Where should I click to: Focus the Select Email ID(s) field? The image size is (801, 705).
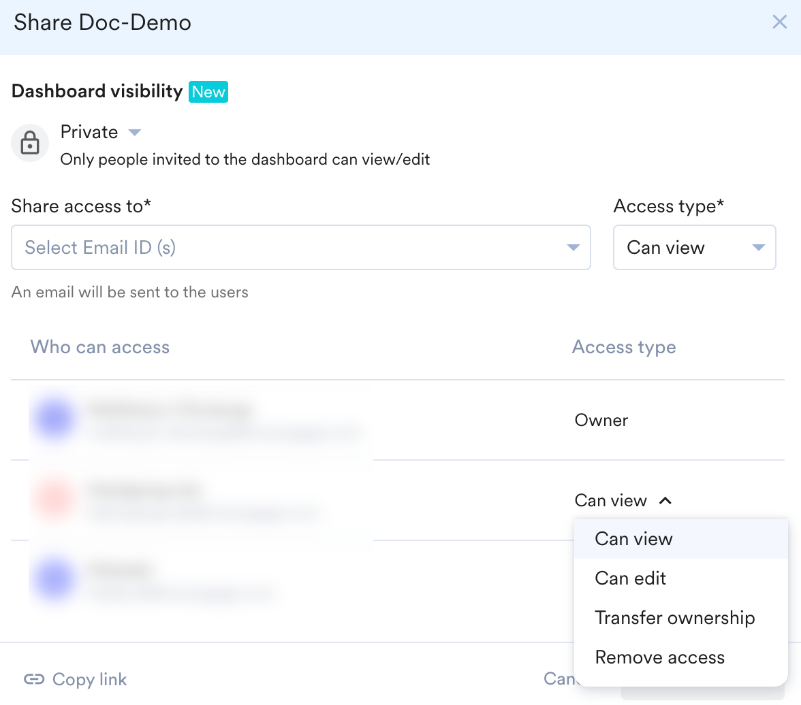[286, 248]
